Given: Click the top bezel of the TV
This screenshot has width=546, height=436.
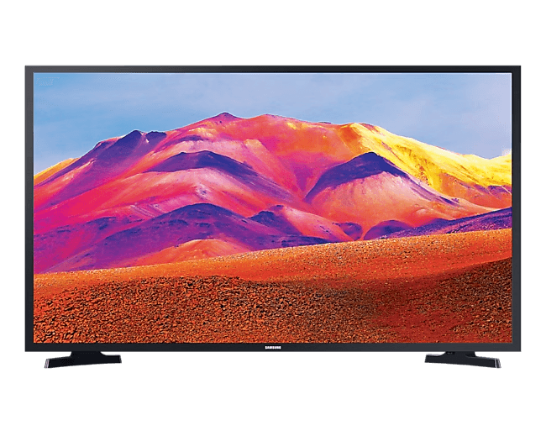Looking at the screenshot, I should pyautogui.click(x=273, y=69).
